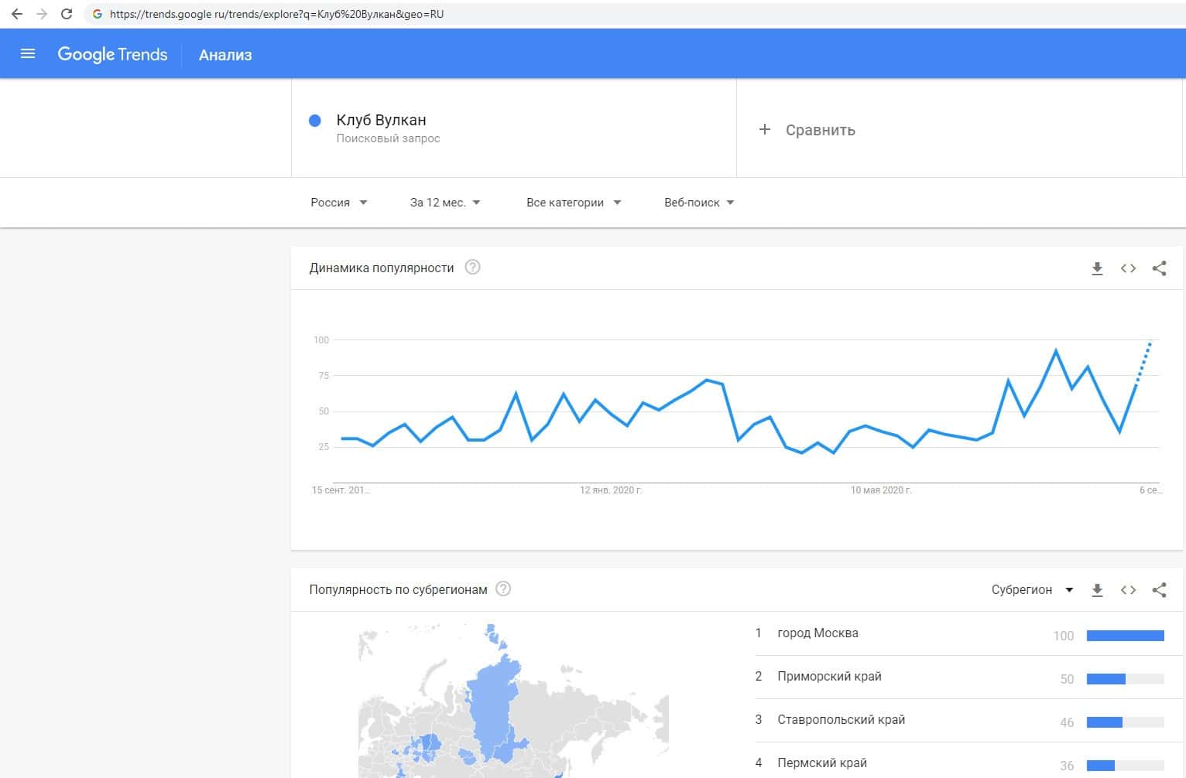The width and height of the screenshot is (1186, 778).
Task: Open the Россия region dropdown
Action: [x=339, y=203]
